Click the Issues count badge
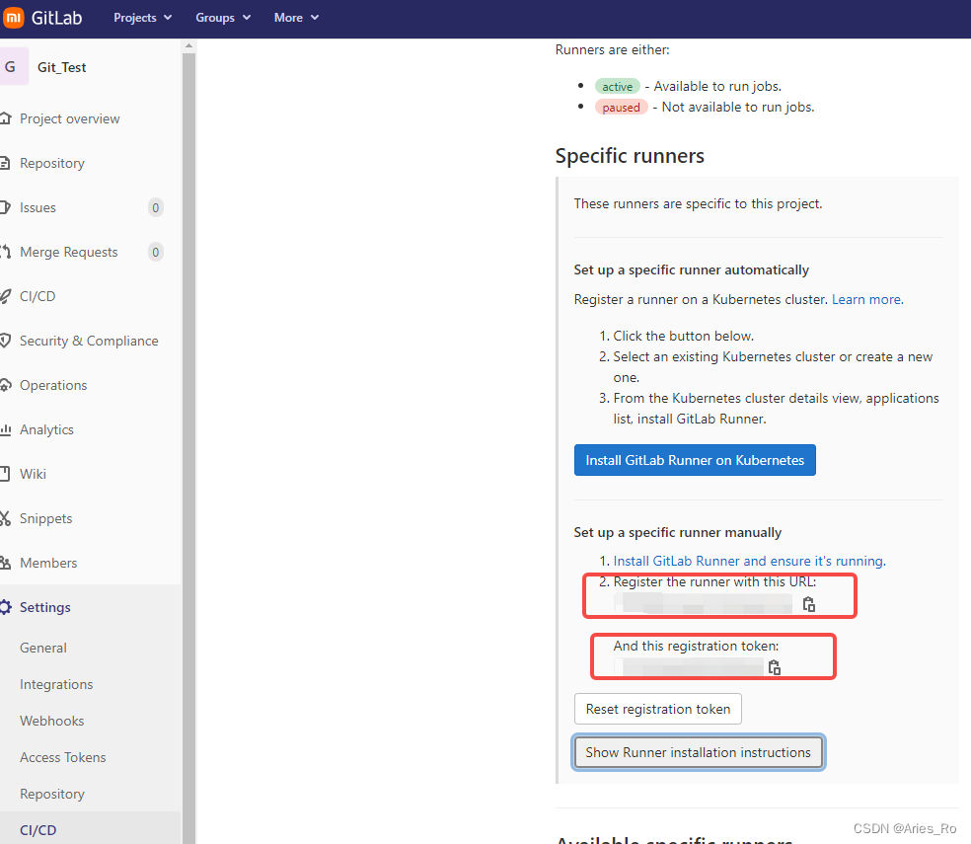This screenshot has height=844, width=971. [156, 207]
